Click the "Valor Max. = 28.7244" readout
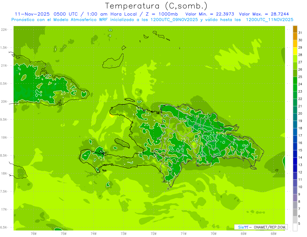Screen dimensions: 307x237 click(x=264, y=14)
